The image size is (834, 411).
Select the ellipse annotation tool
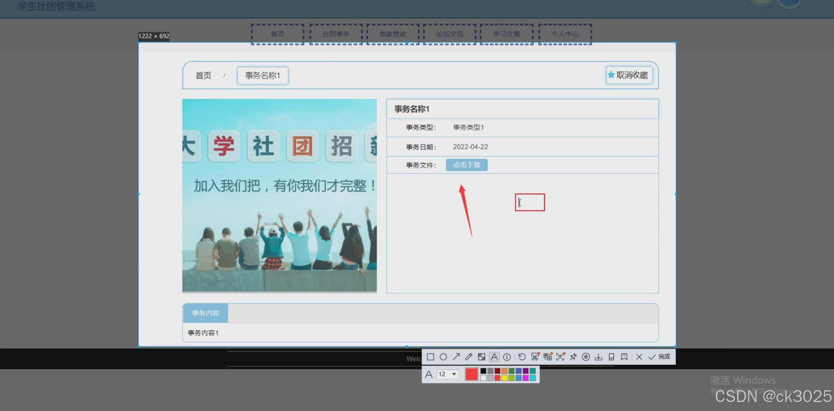(x=443, y=357)
